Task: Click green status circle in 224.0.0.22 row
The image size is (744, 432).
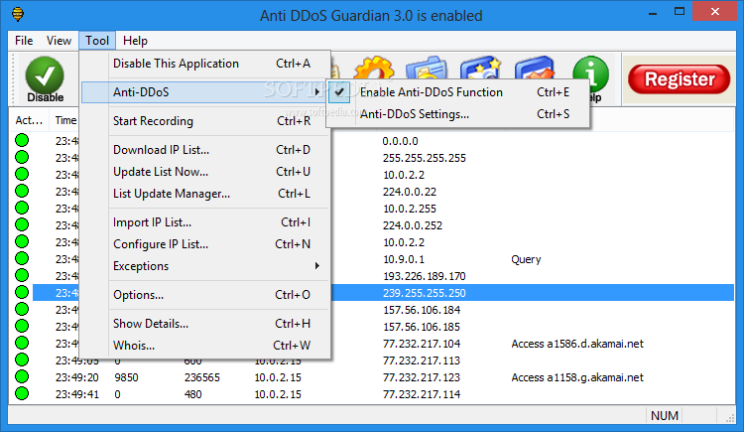Action: pyautogui.click(x=22, y=191)
